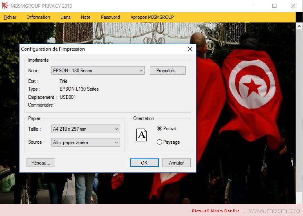Open the Password menu
This screenshot has height=216, width=303.
pos(110,17)
